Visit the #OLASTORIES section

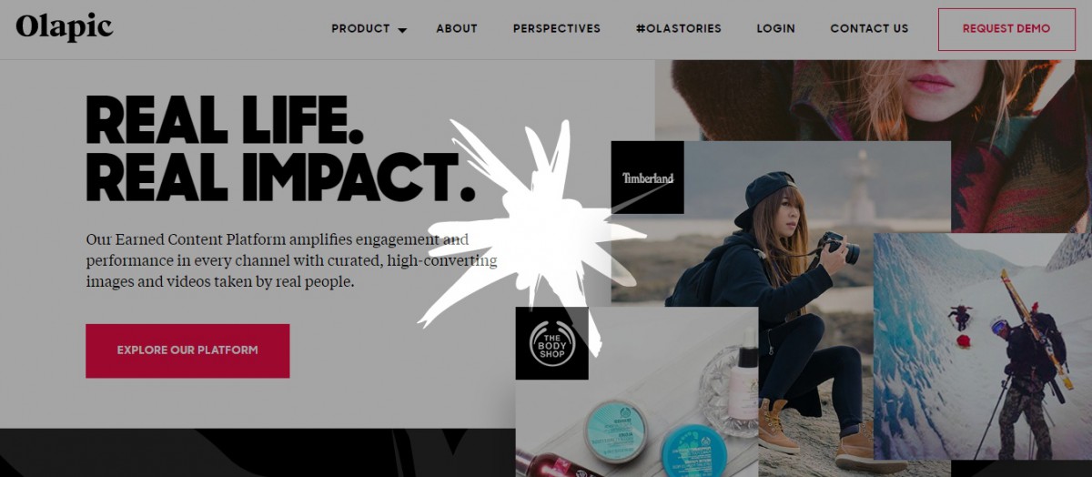(x=679, y=28)
